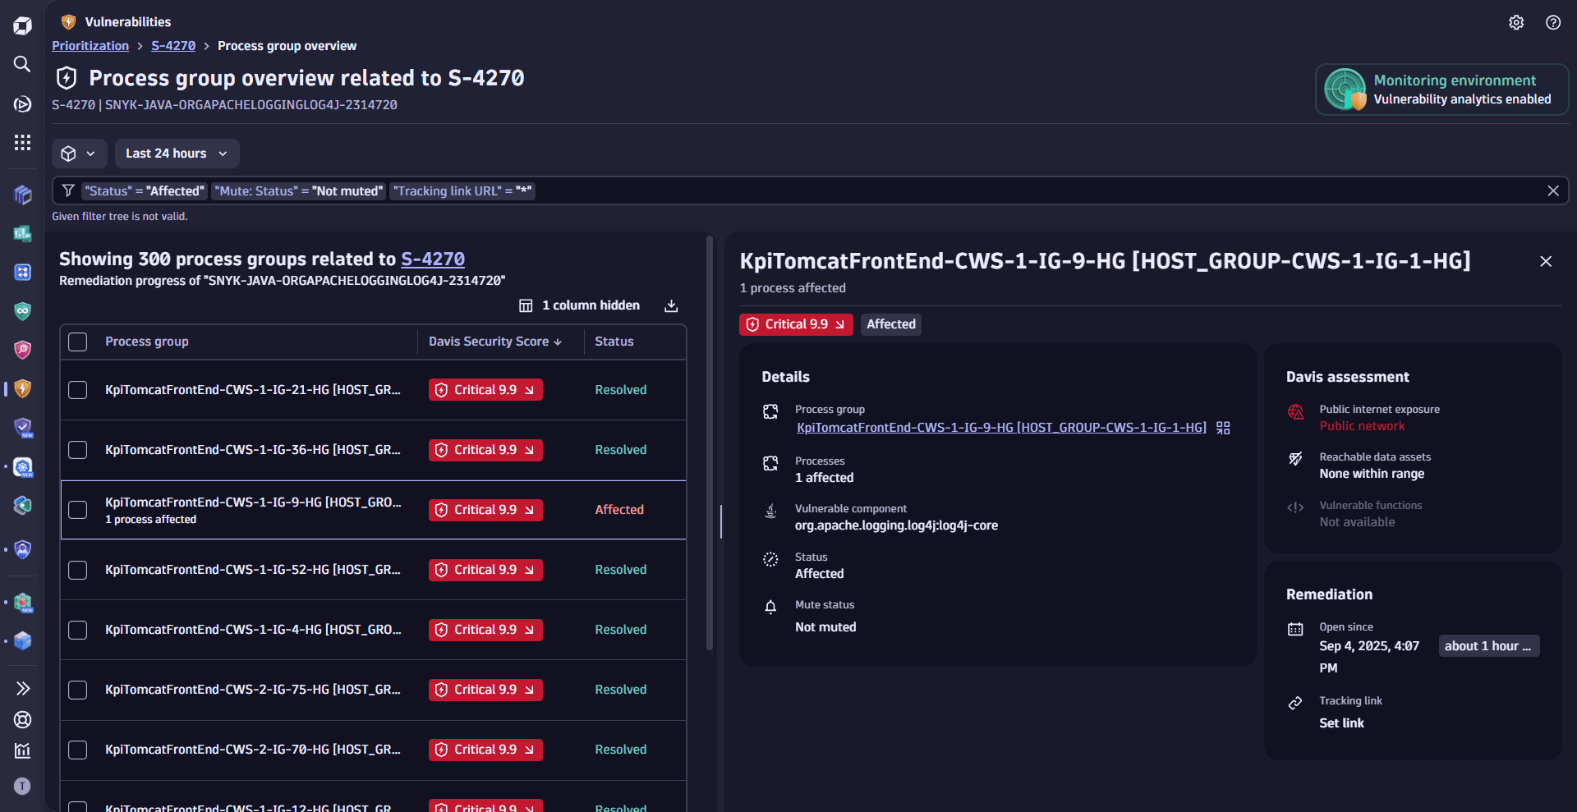Check the KpiTomcatFrontEnd-CWS-1-IG-4-HG row checkbox
Viewport: 1577px width, 812px height.
(x=78, y=630)
